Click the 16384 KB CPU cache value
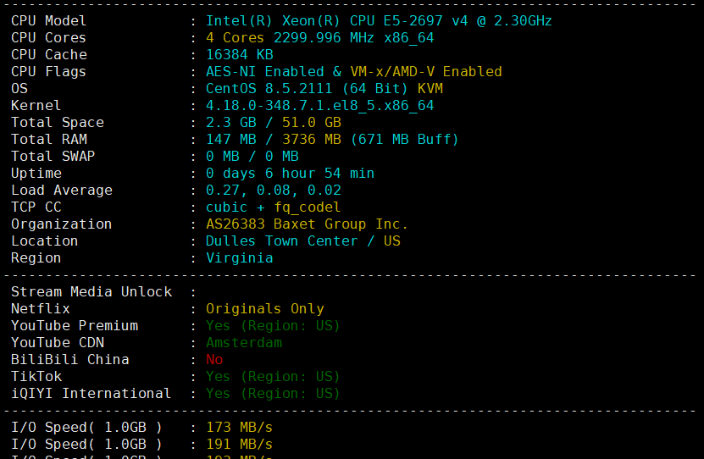This screenshot has width=704, height=459. click(x=239, y=54)
